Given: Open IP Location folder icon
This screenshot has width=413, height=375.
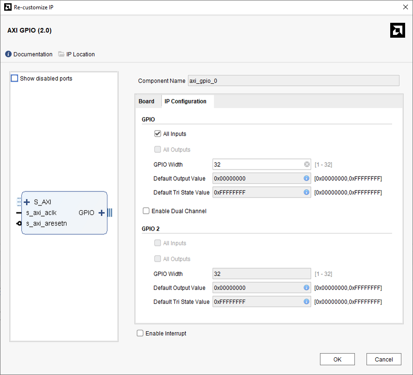Looking at the screenshot, I should pyautogui.click(x=61, y=54).
